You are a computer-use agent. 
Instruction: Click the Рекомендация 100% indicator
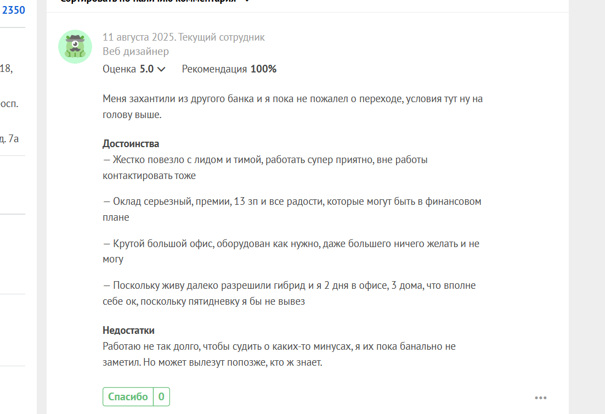click(x=229, y=69)
